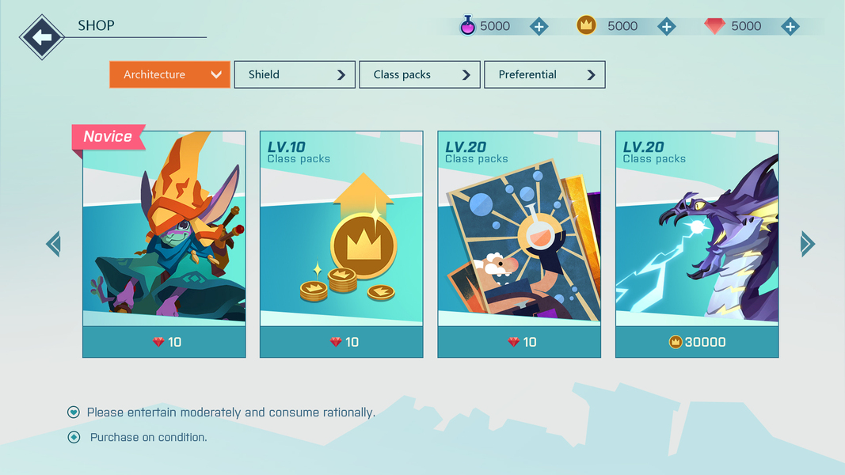Buy Novice pack for 10 gems
Image resolution: width=845 pixels, height=475 pixels.
click(x=165, y=342)
